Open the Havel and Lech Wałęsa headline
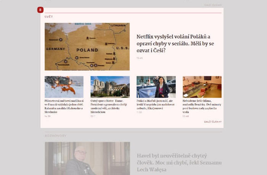267x175 pixels. tap(179, 162)
